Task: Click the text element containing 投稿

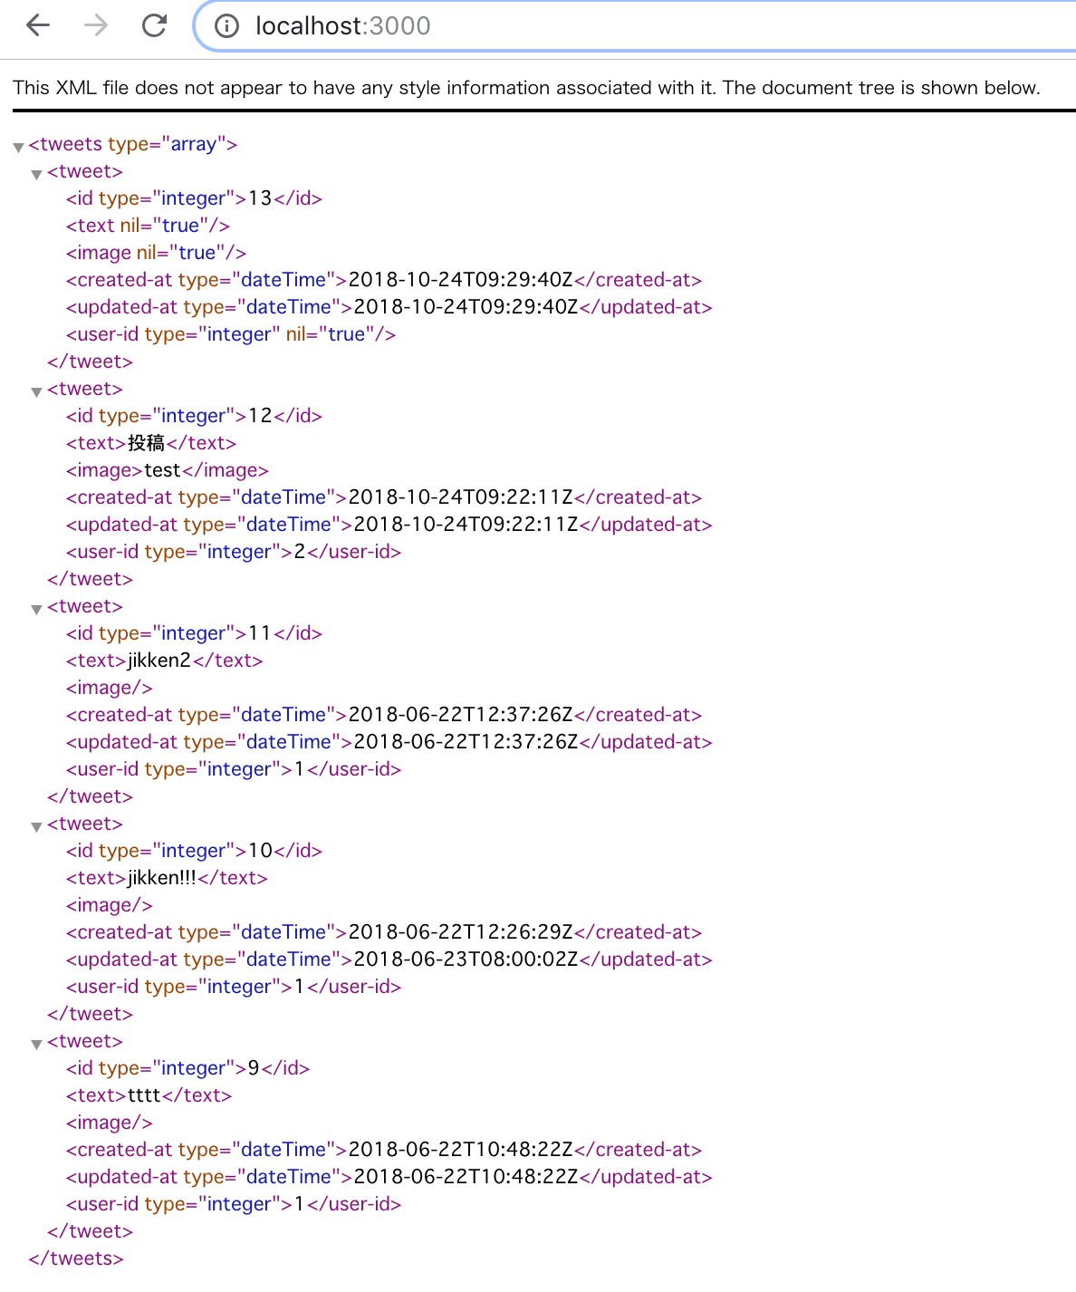Action: tap(151, 443)
